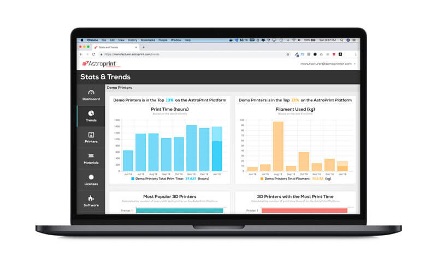Click the red Printer 1 bar in Most Print Time

[304, 211]
